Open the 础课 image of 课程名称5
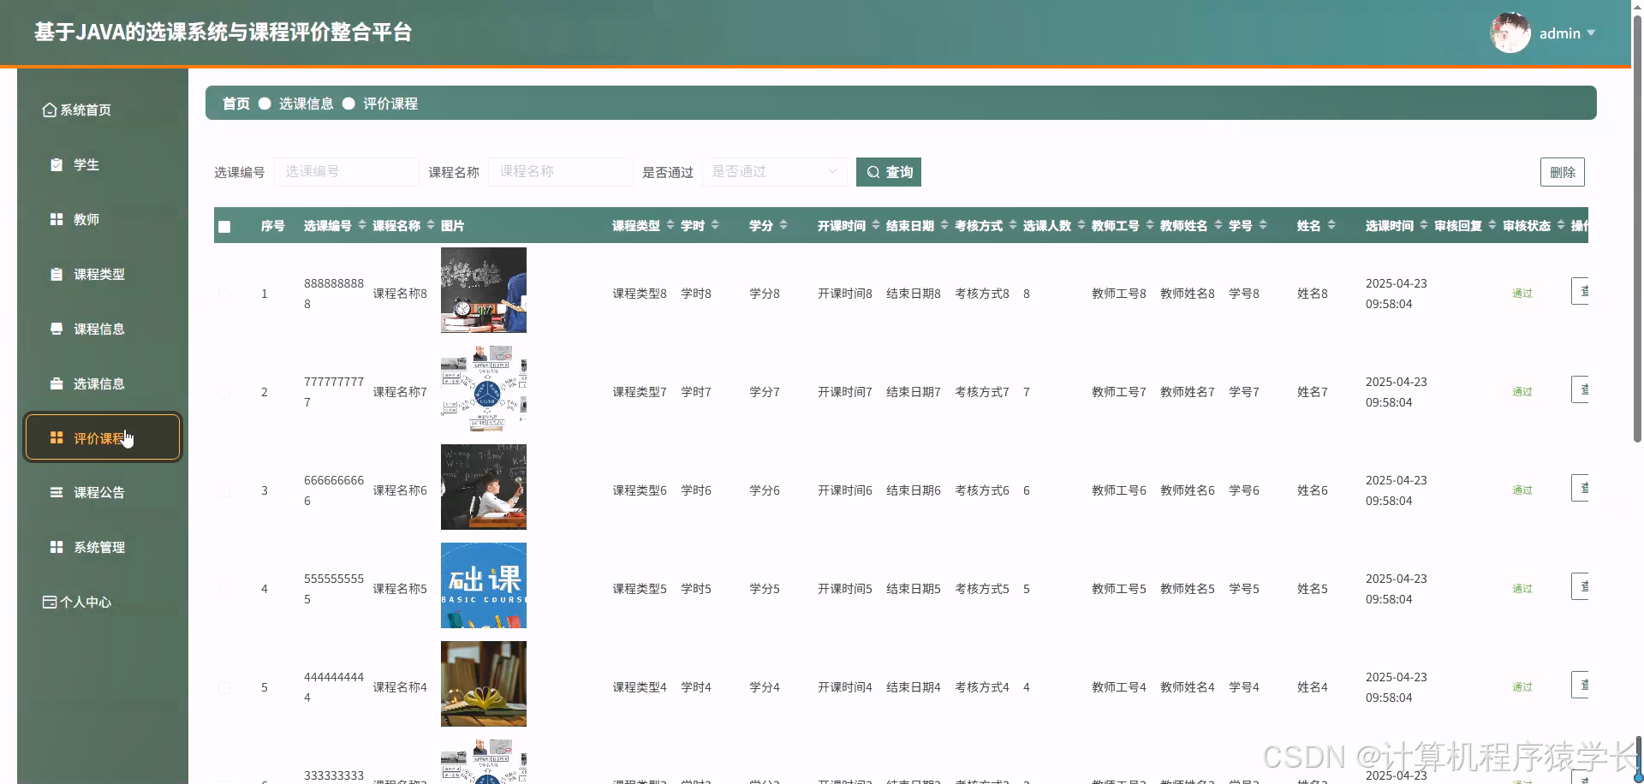This screenshot has width=1644, height=784. click(x=484, y=585)
